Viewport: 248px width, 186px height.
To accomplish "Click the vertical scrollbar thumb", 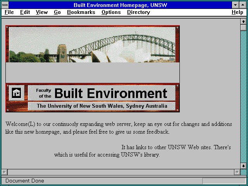I will click(243, 28).
